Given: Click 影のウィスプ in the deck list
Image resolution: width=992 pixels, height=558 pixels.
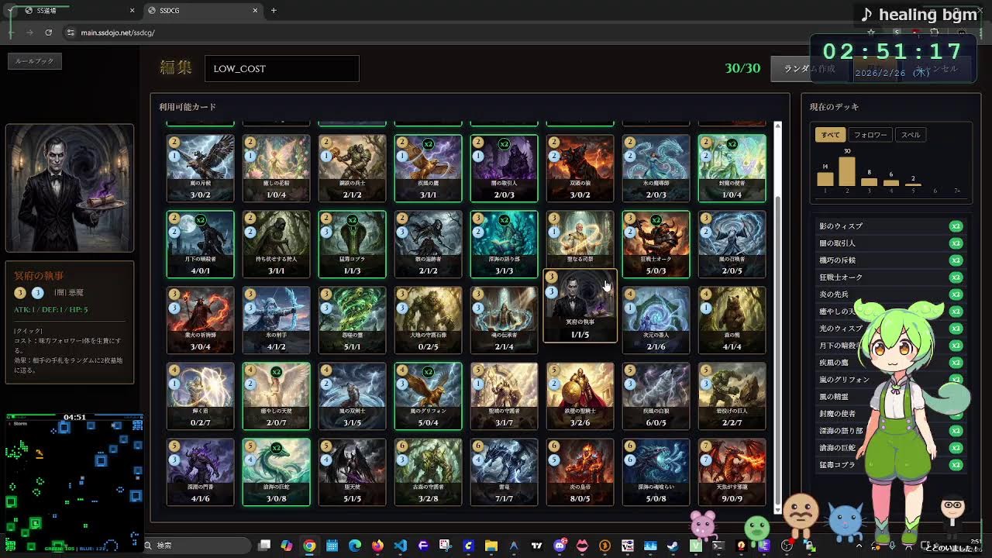Looking at the screenshot, I should tap(890, 226).
